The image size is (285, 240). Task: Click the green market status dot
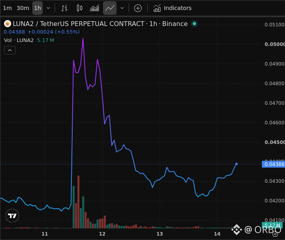tap(194, 24)
